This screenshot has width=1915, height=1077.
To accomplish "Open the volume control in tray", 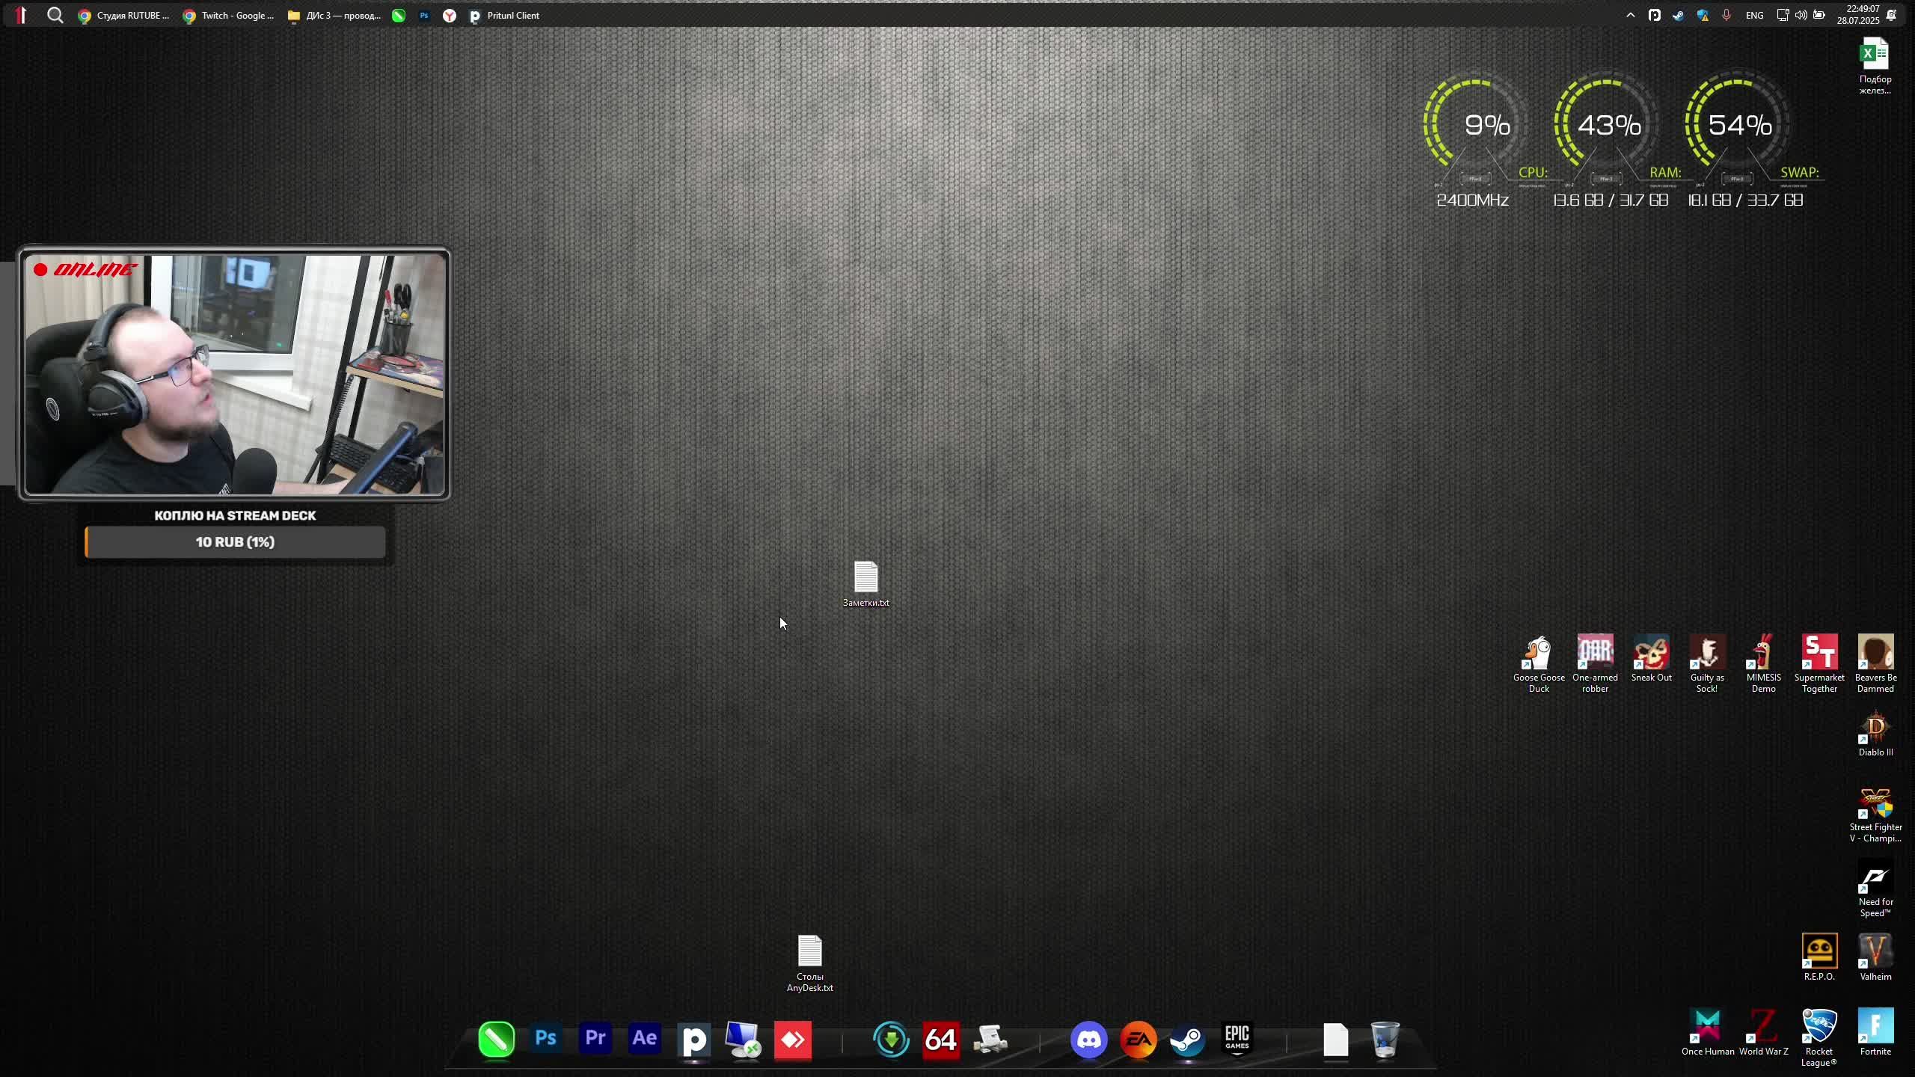I will pos(1801,15).
